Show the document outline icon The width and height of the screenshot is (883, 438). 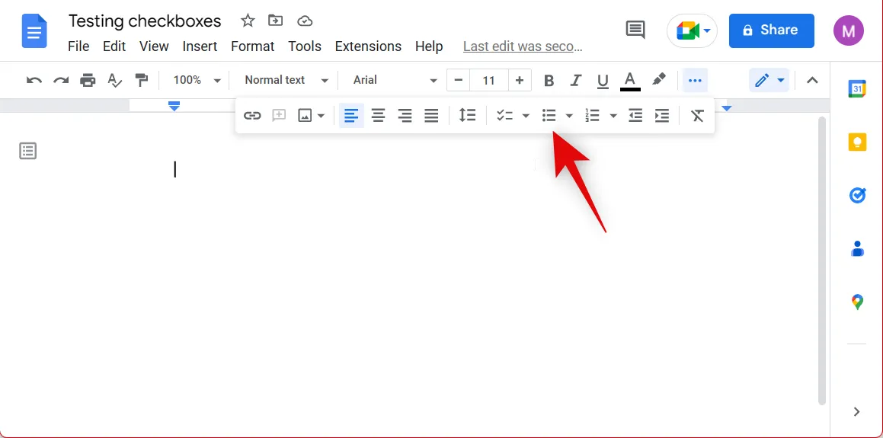click(28, 151)
